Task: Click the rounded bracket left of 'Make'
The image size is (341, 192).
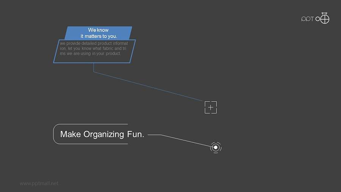Action: click(56, 134)
